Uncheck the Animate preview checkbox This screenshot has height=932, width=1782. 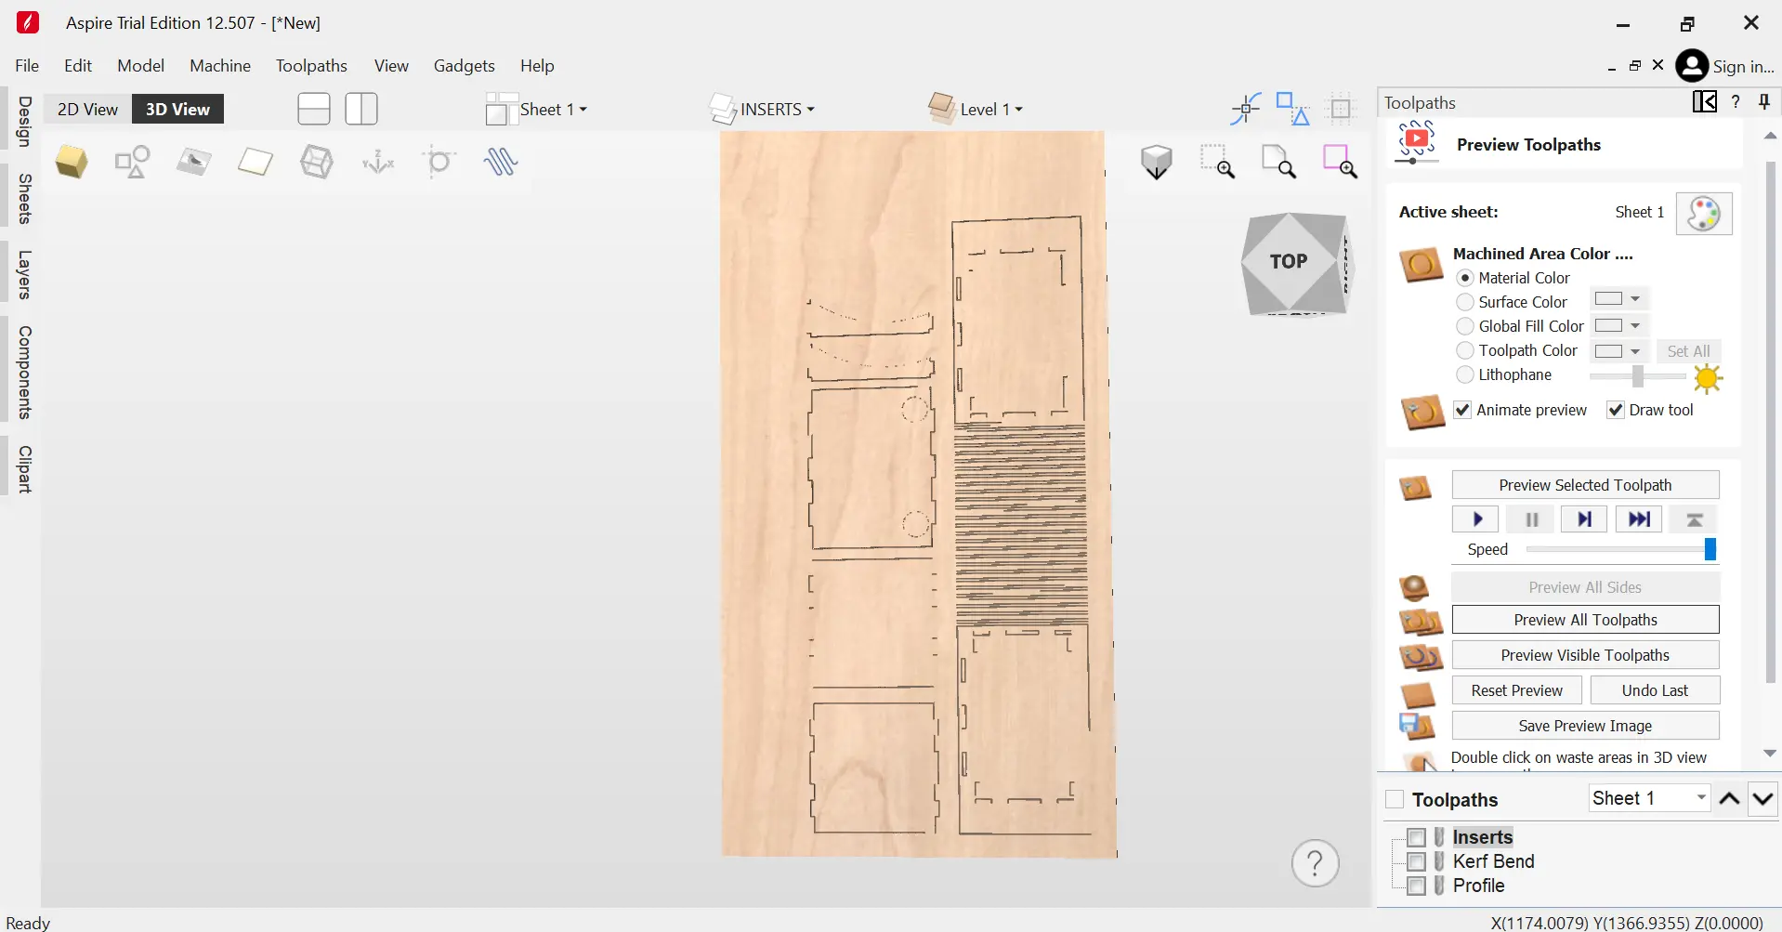pos(1462,410)
